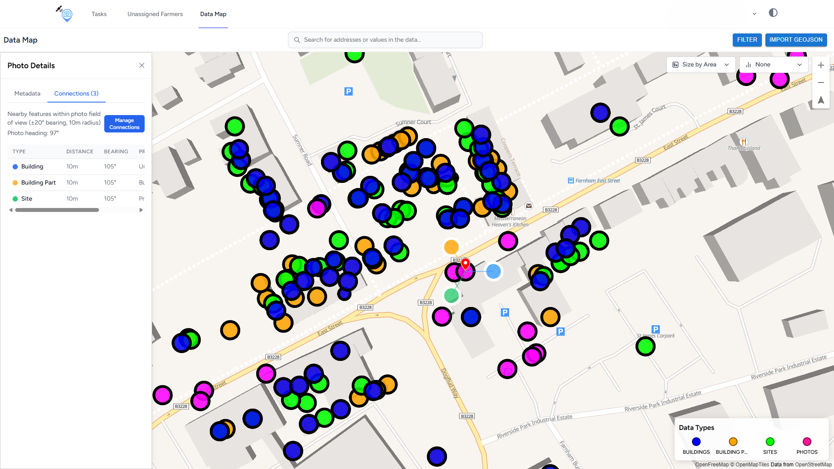
Task: Switch to the Metadata tab
Action: (27, 93)
